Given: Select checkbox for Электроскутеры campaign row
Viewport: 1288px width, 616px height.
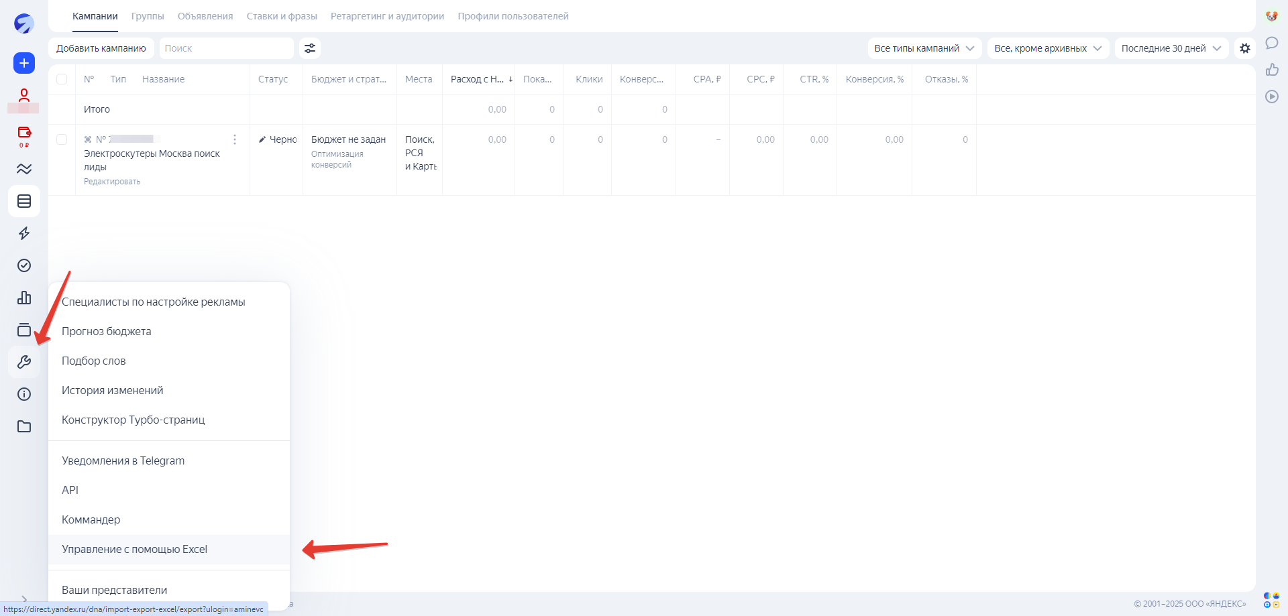Looking at the screenshot, I should tap(62, 139).
